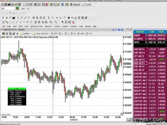167x125 pixels.
Task: Set chart to the 60 minute interval
Action: (x=73, y=34)
